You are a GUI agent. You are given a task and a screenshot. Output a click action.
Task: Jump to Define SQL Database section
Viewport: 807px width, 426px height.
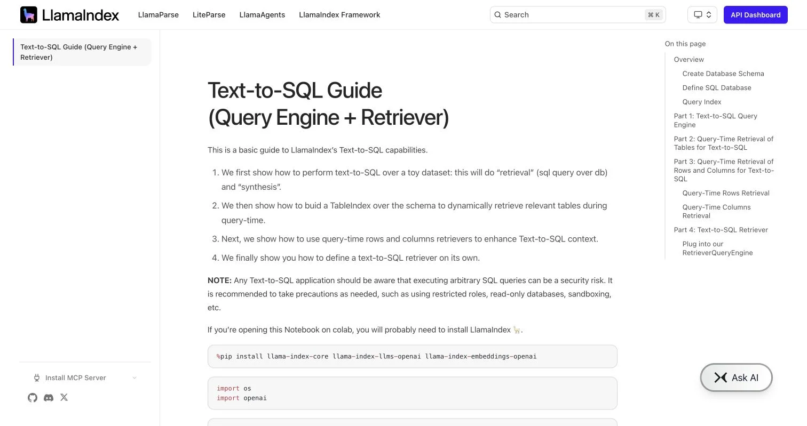[717, 87]
